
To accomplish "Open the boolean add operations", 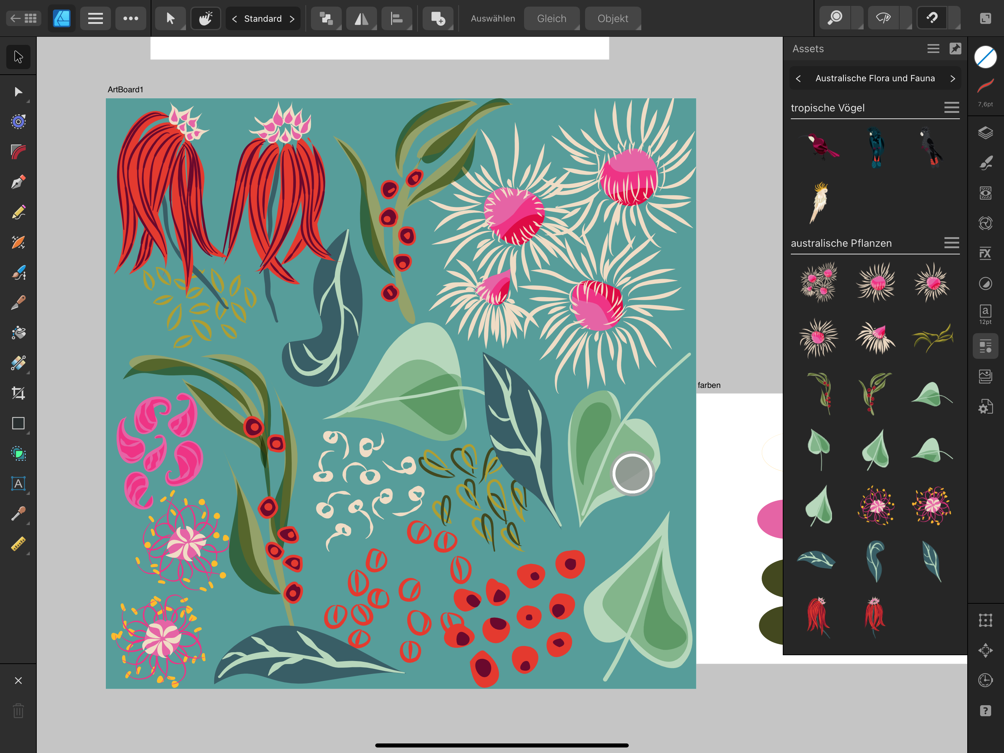I will point(438,18).
